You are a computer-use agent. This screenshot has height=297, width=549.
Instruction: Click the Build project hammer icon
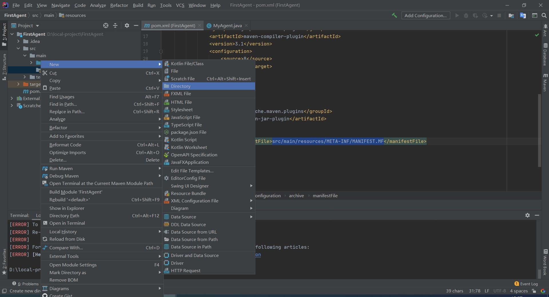(x=394, y=15)
